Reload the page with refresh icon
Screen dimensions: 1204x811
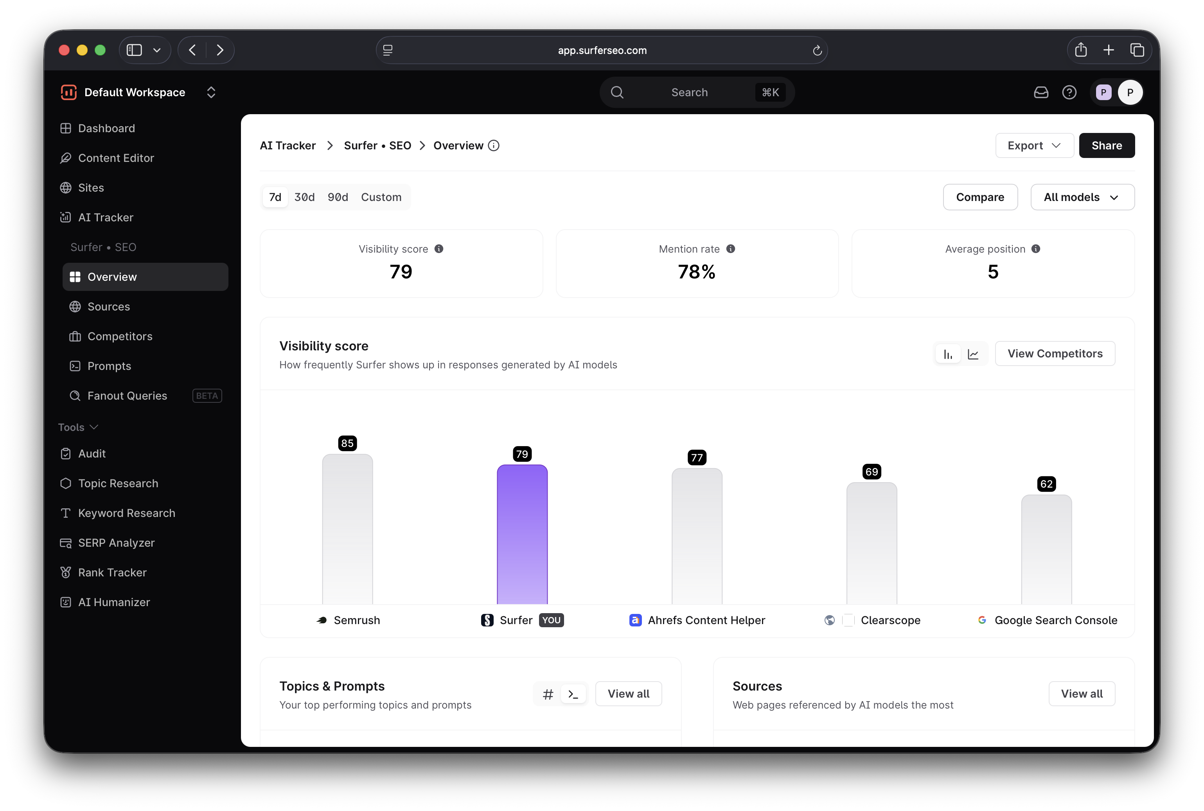coord(817,50)
